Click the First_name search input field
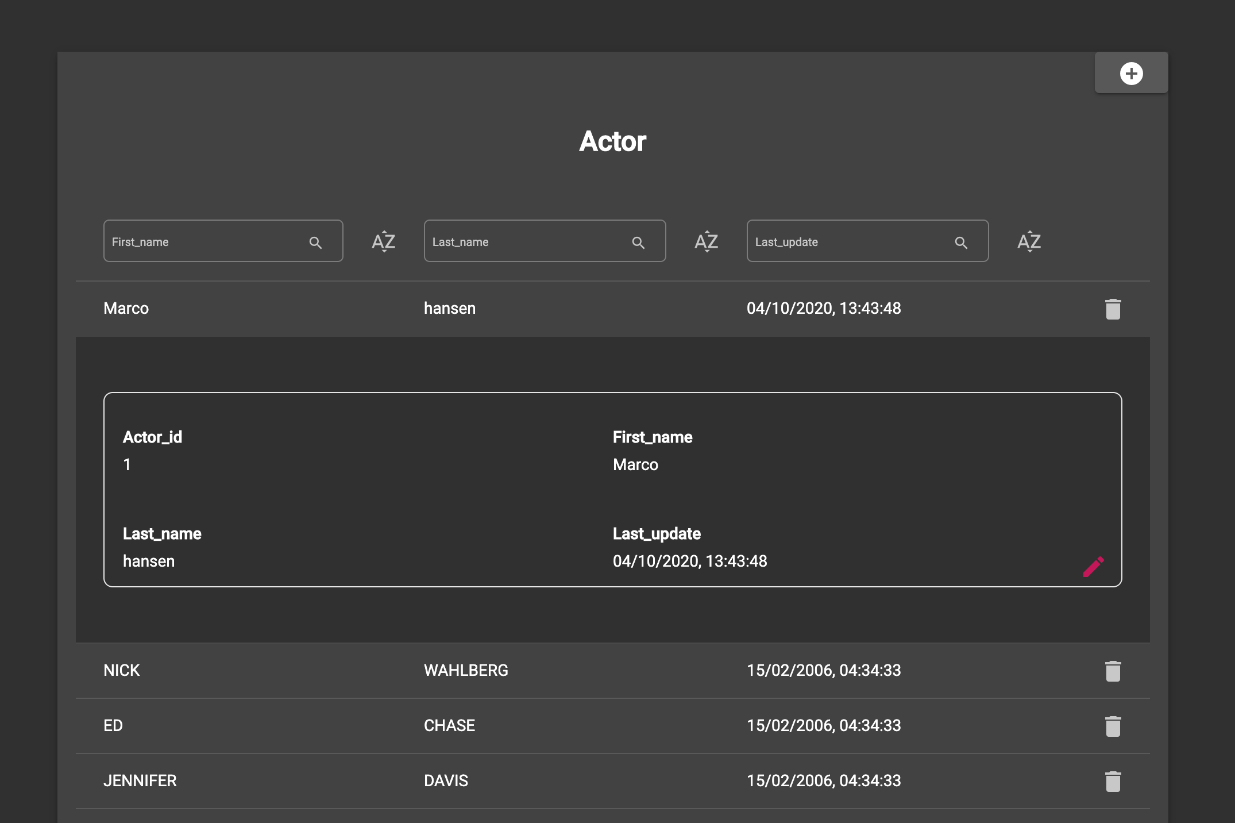Image resolution: width=1235 pixels, height=823 pixels. coord(221,241)
